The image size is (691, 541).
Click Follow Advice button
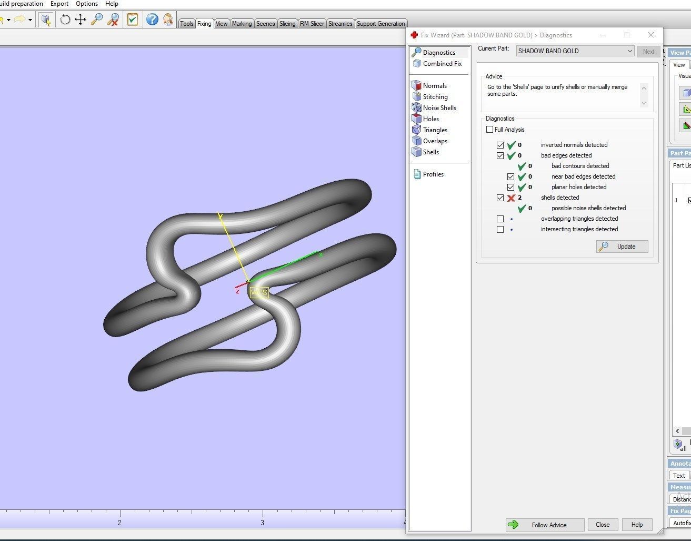click(x=545, y=525)
